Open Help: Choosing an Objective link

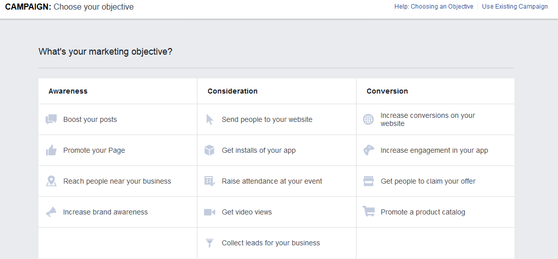point(433,7)
